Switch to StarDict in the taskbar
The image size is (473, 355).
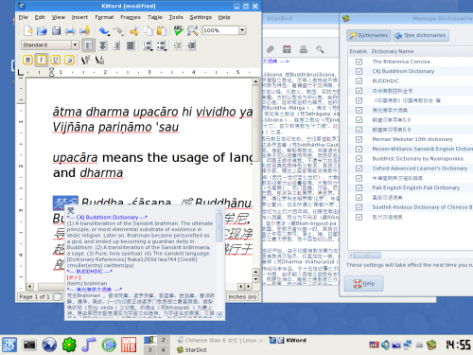pyautogui.click(x=192, y=350)
